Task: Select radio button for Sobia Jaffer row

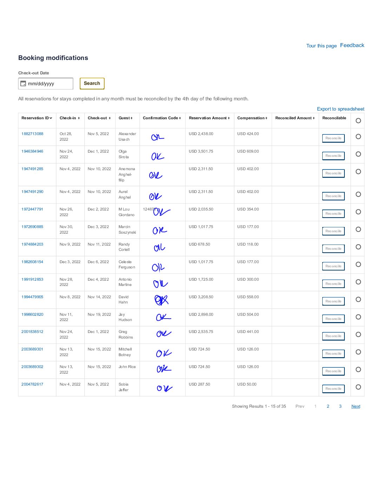Action: coord(358,387)
